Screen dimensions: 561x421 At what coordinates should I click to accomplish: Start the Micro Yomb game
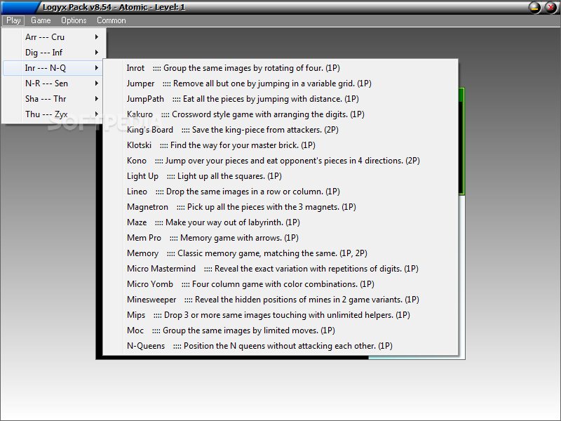[x=280, y=284]
